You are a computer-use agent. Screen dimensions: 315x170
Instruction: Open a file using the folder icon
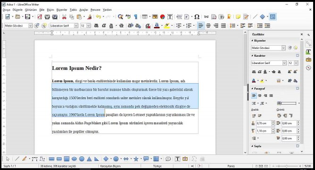17,17
